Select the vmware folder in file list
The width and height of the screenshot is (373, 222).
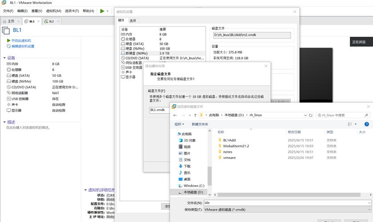[x=229, y=158]
